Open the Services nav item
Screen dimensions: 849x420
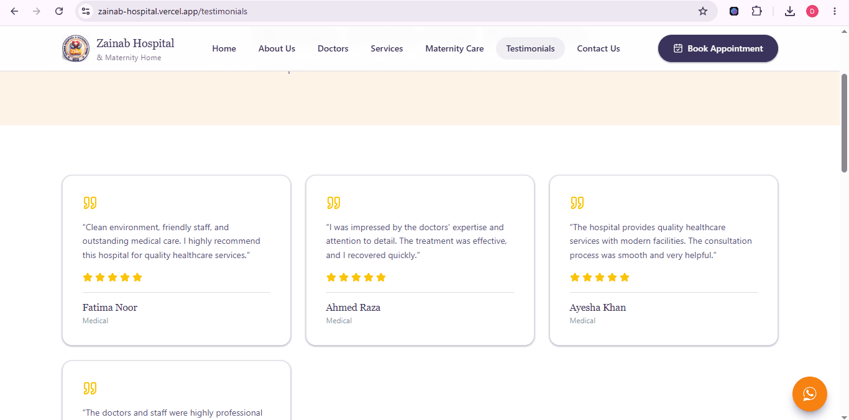coord(387,48)
